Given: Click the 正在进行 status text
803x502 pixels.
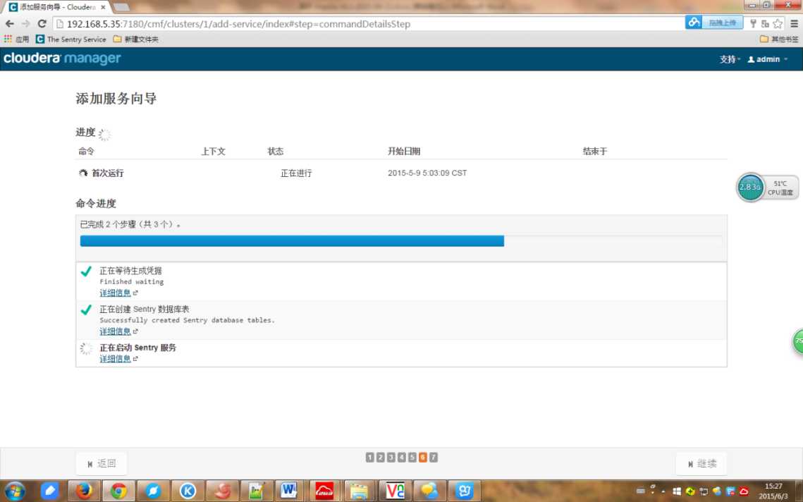Looking at the screenshot, I should pyautogui.click(x=296, y=173).
